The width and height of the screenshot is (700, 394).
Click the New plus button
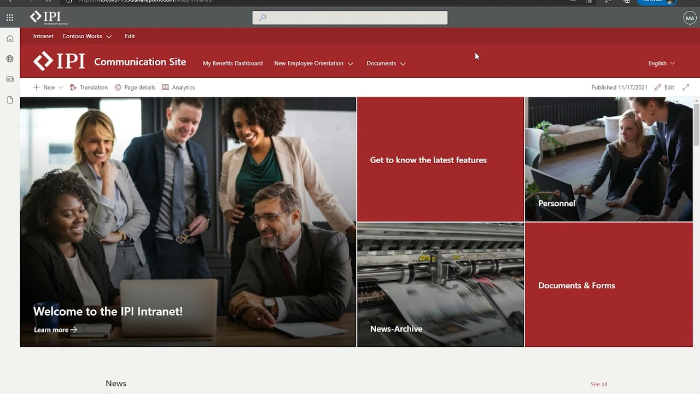[44, 88]
